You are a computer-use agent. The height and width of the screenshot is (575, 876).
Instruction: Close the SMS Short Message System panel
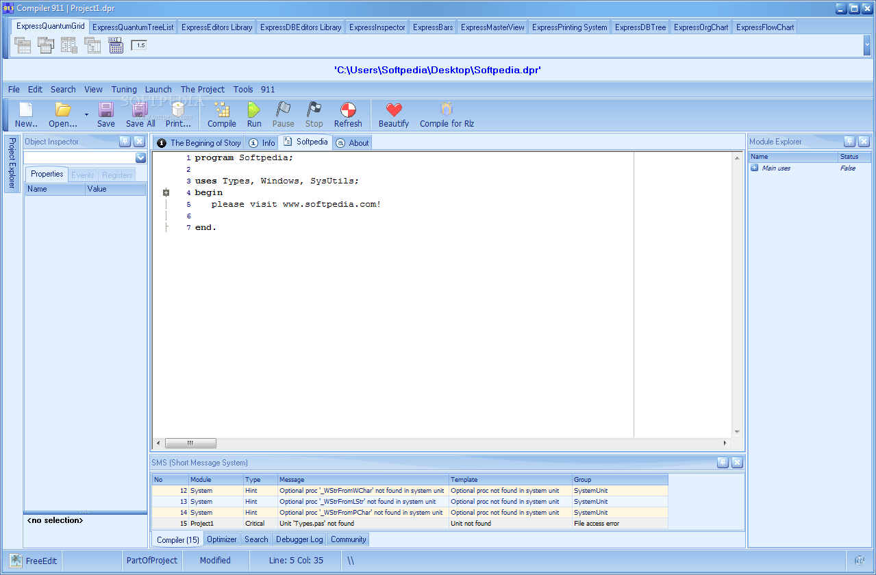coord(737,462)
